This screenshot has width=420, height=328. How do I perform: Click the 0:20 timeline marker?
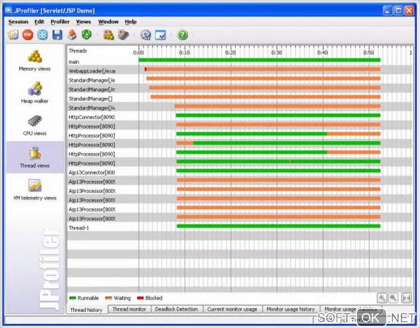pyautogui.click(x=230, y=52)
